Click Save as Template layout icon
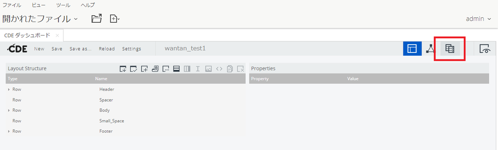The image size is (498, 150). [122, 69]
